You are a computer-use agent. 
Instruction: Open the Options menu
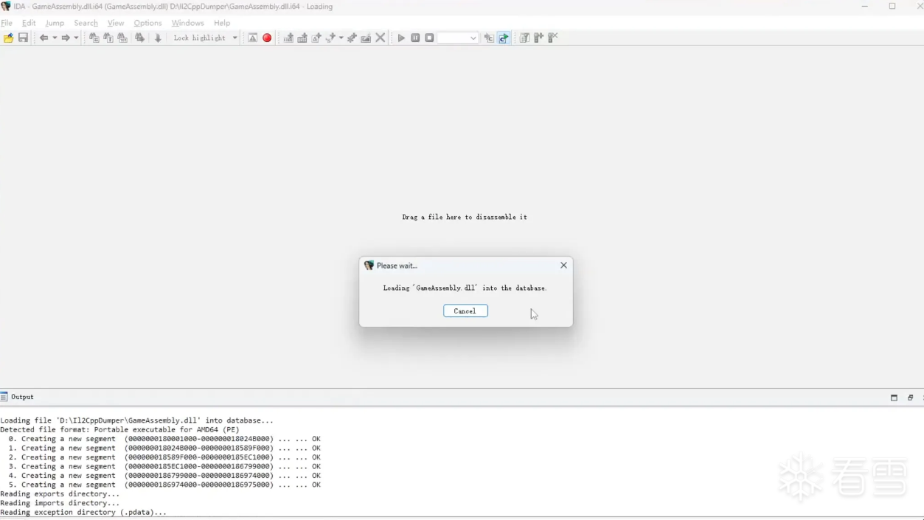tap(147, 23)
